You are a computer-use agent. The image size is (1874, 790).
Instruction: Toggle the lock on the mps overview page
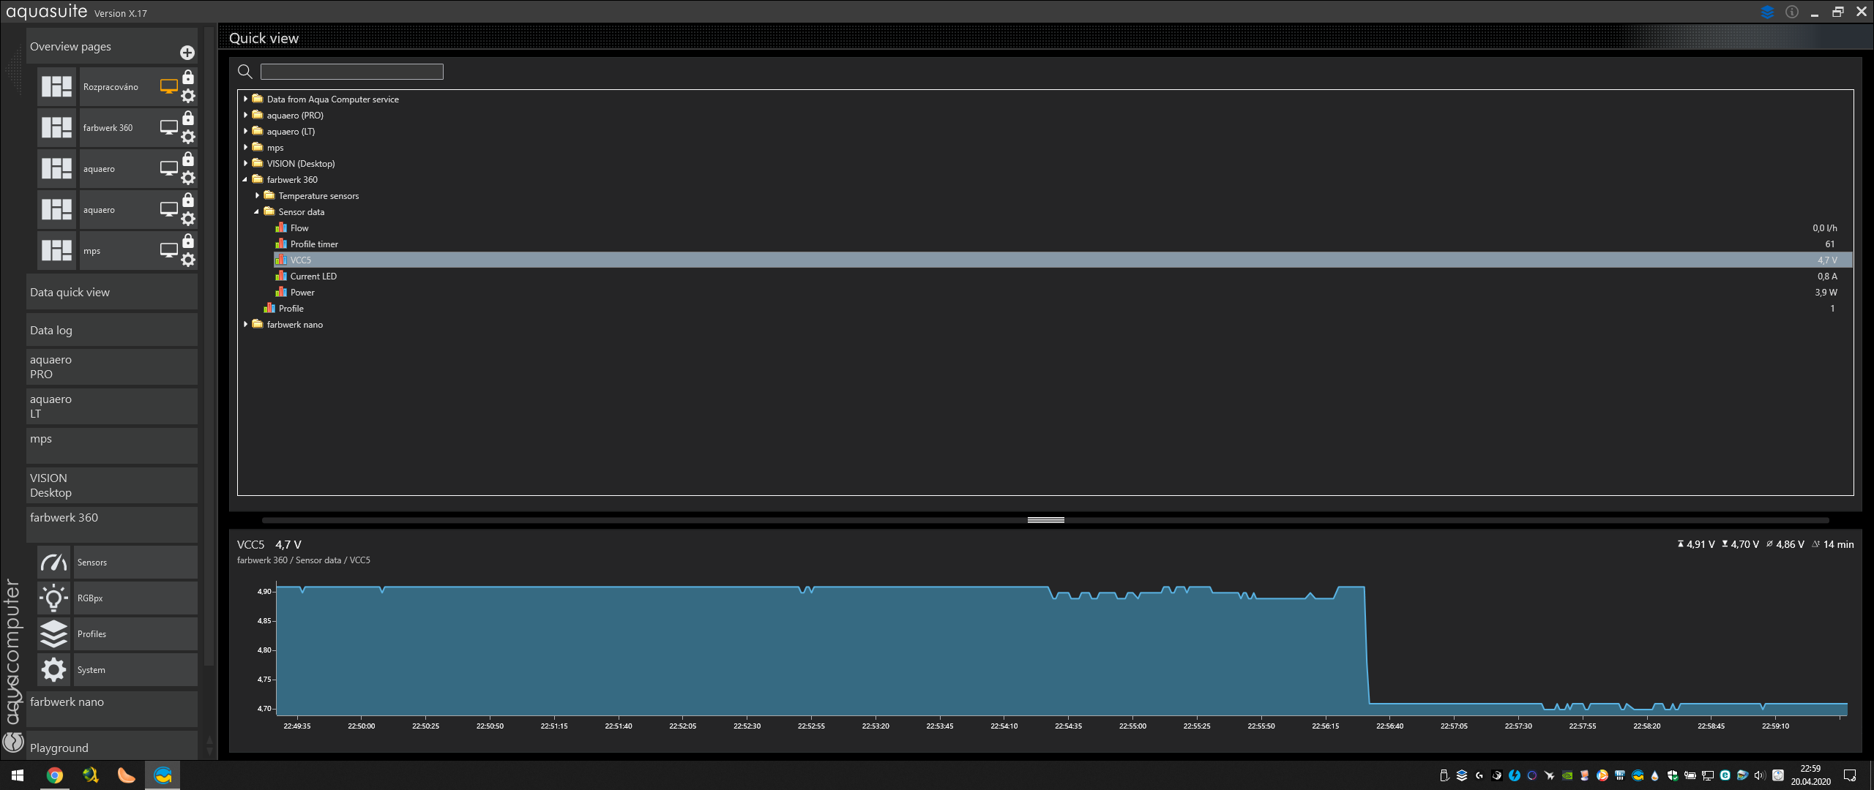tap(188, 241)
